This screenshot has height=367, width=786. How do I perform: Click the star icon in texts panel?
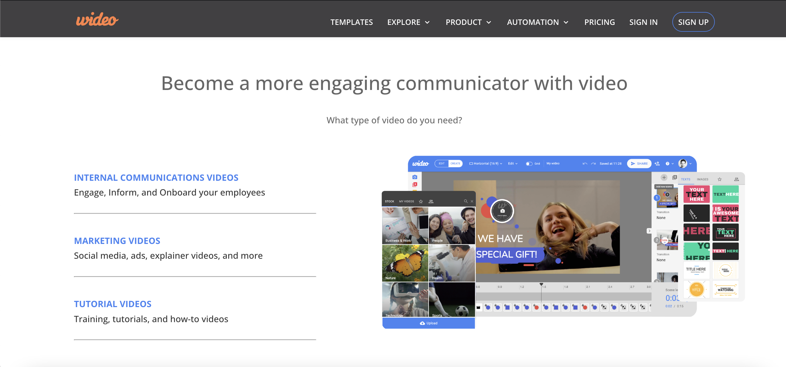click(x=719, y=179)
